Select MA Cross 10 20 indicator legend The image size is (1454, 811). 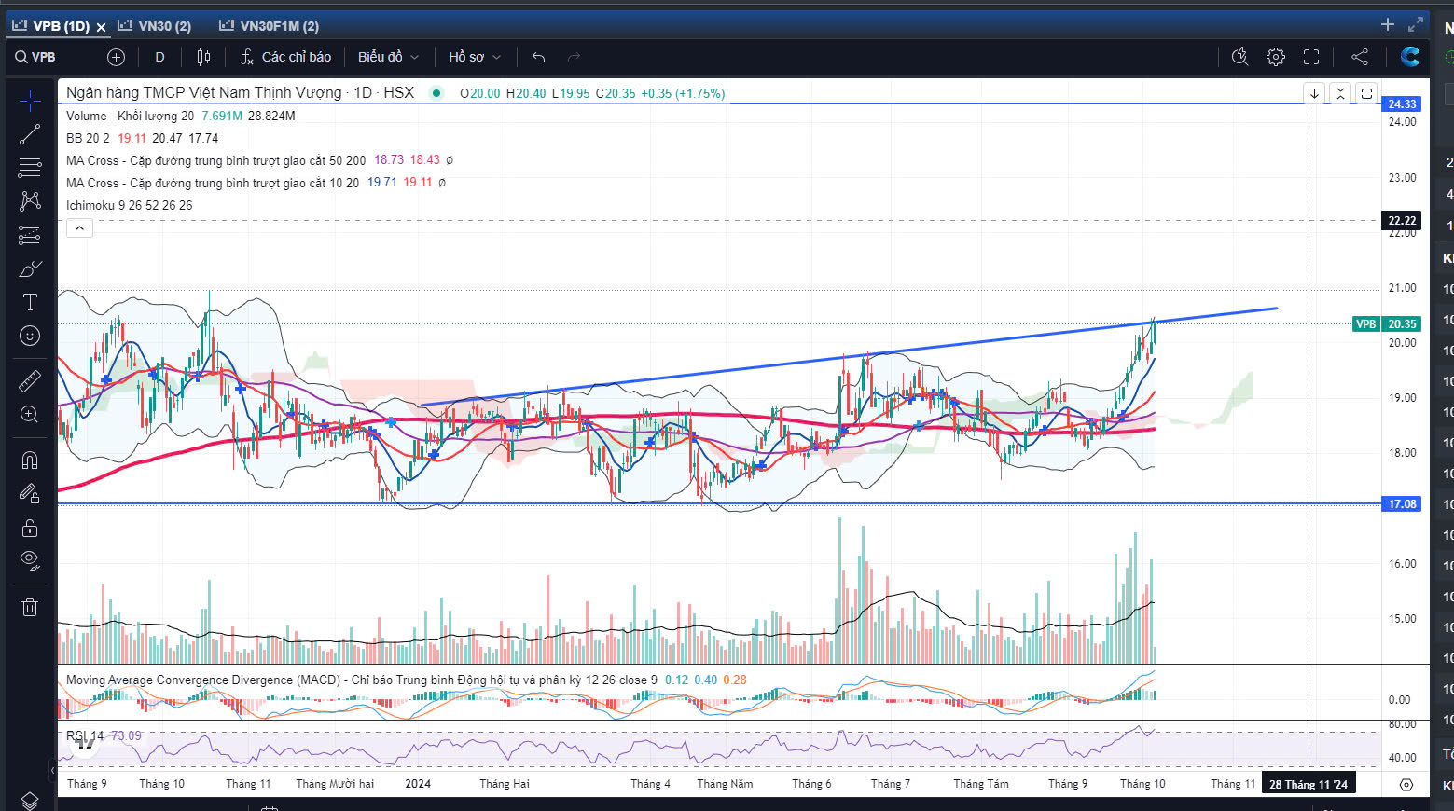pyautogui.click(x=213, y=183)
